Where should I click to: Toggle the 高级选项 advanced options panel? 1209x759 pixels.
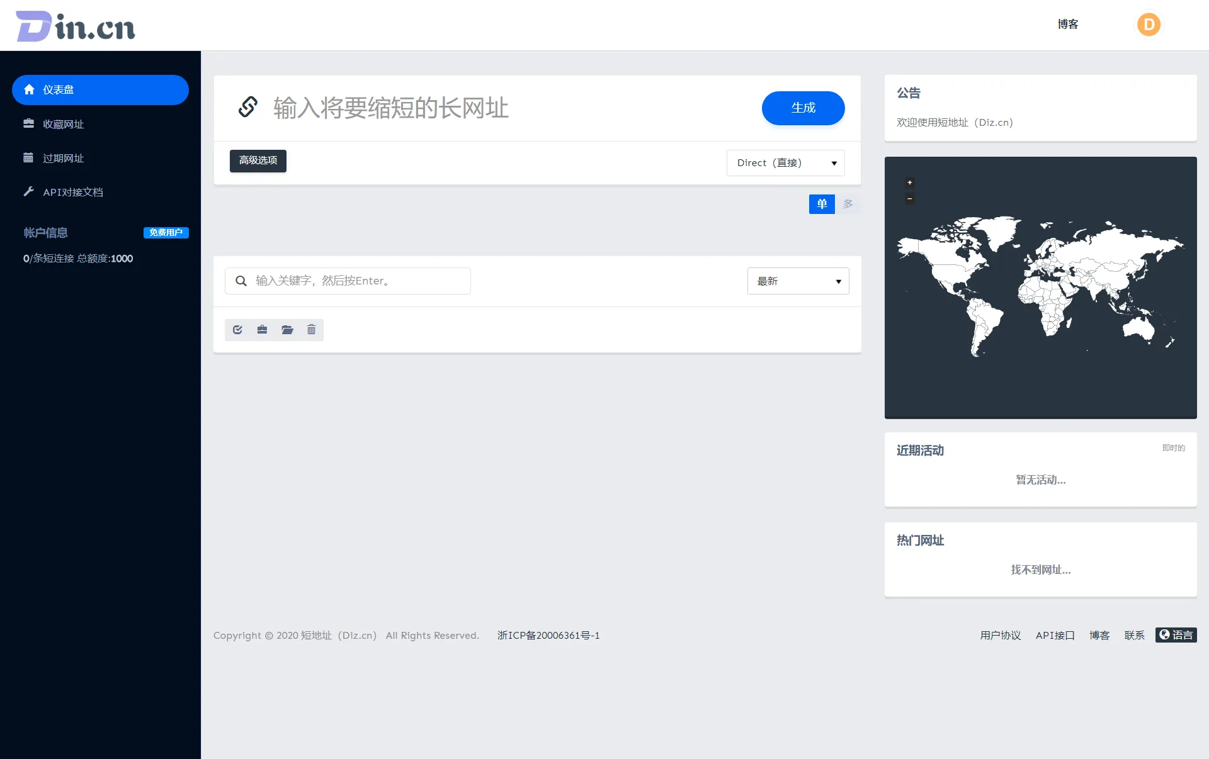click(x=258, y=160)
